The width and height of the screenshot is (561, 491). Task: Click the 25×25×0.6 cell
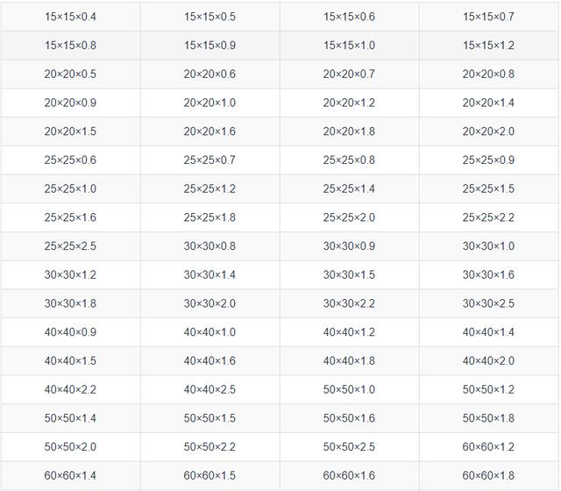point(70,160)
